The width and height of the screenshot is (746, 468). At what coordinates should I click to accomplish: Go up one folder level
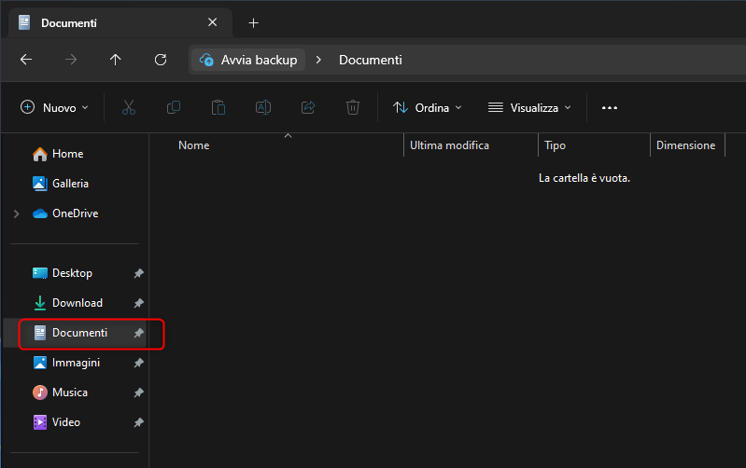(116, 60)
